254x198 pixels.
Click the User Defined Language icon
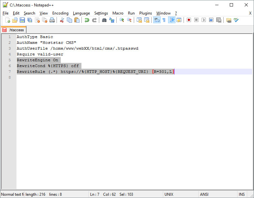coord(179,20)
